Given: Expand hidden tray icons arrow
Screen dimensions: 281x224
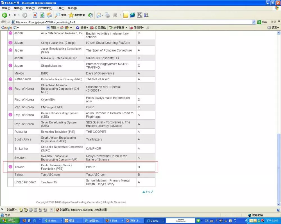Looking at the screenshot, I should coord(247,221).
